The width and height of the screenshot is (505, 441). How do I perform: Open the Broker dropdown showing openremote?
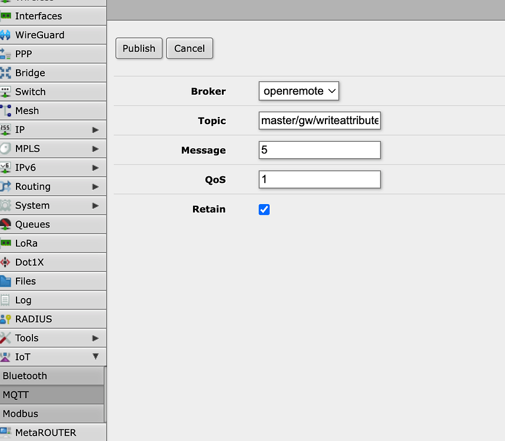click(299, 91)
